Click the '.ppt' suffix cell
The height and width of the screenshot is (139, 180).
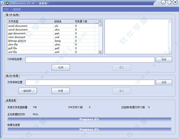[57, 33]
